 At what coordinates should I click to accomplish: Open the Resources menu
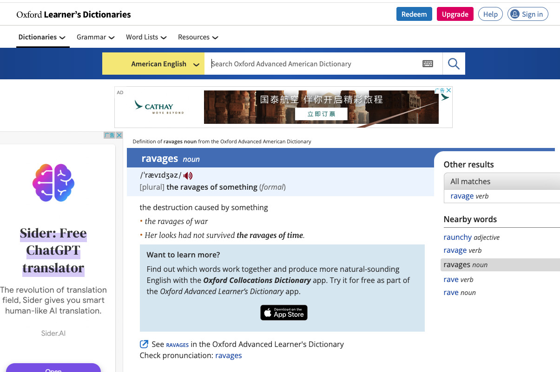point(198,37)
